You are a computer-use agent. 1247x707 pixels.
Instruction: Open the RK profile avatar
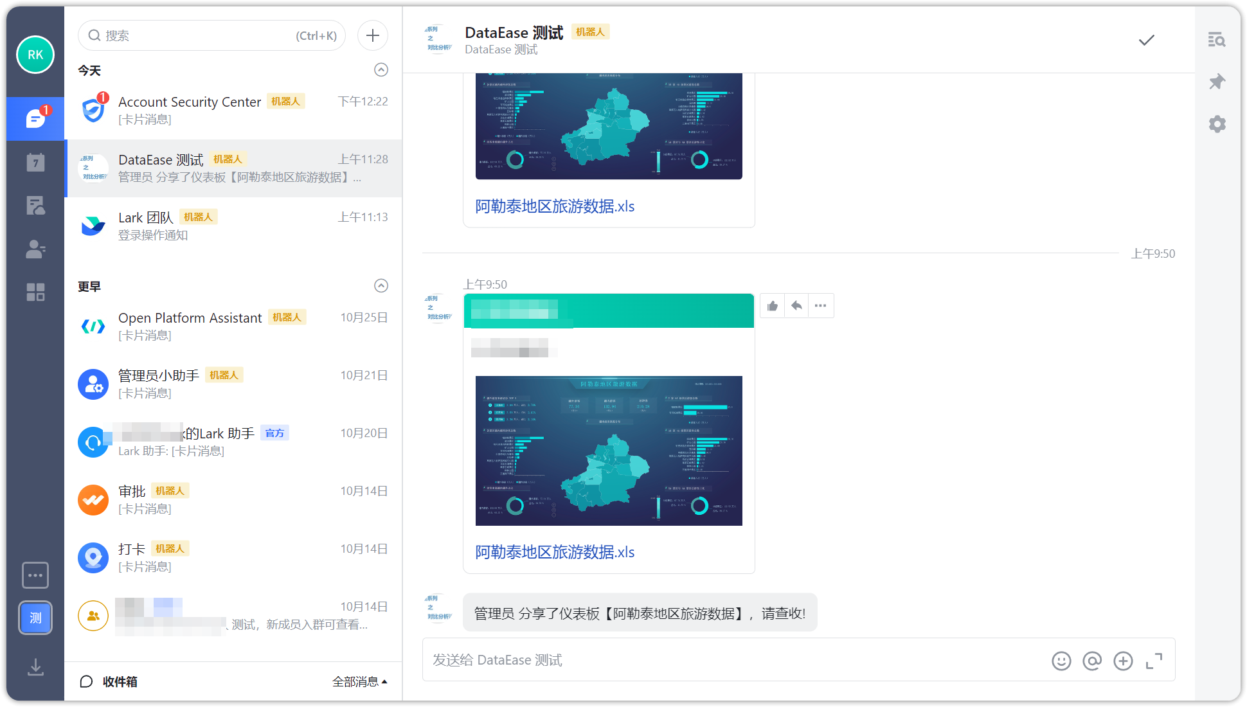pyautogui.click(x=35, y=55)
